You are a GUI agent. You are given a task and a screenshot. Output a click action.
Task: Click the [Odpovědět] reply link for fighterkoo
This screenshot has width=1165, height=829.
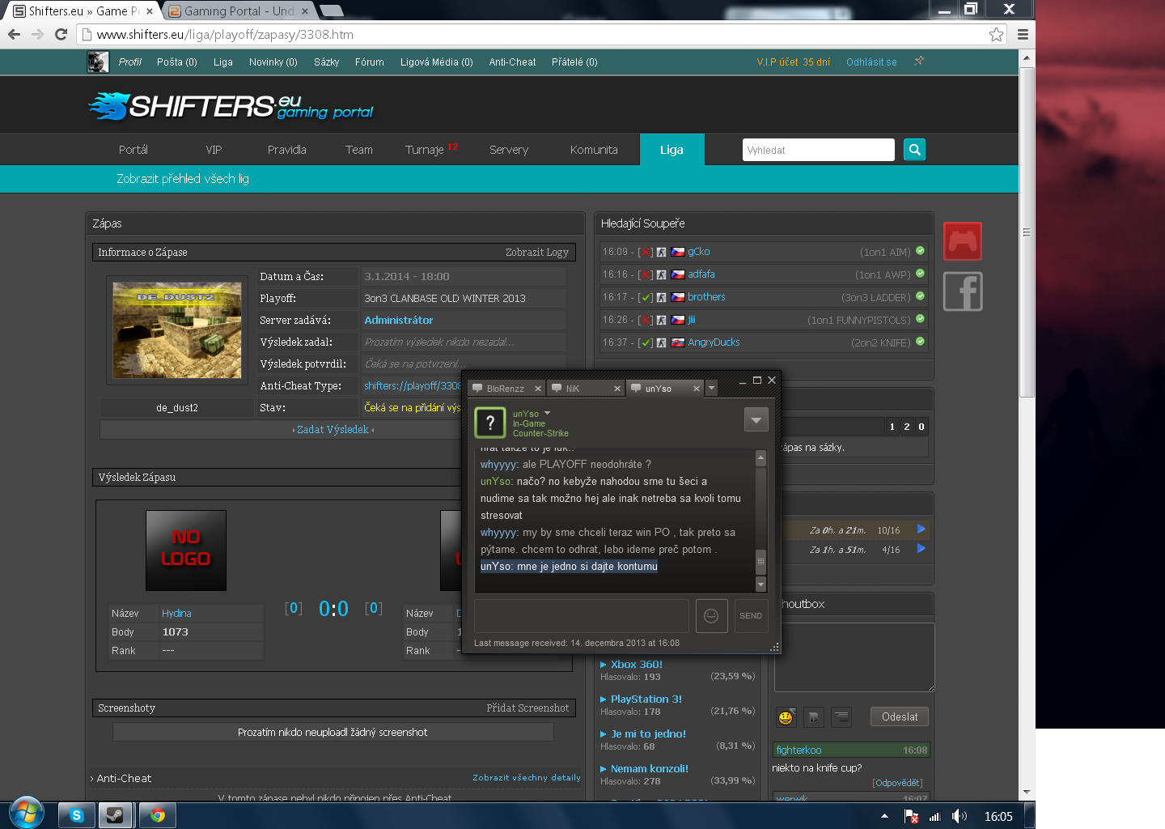click(x=897, y=783)
